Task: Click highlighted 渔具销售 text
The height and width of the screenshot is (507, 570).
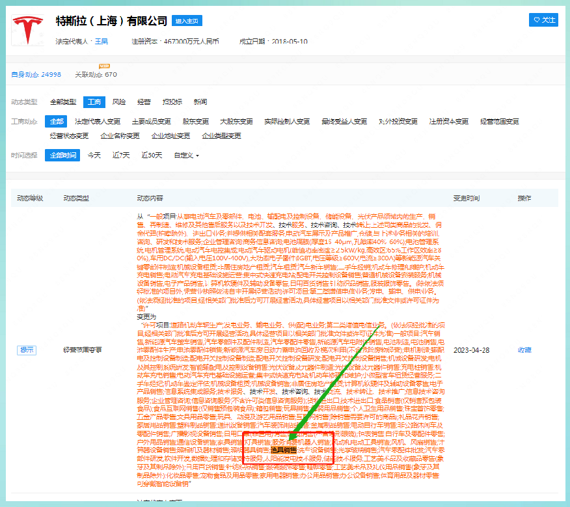Action: click(x=284, y=450)
